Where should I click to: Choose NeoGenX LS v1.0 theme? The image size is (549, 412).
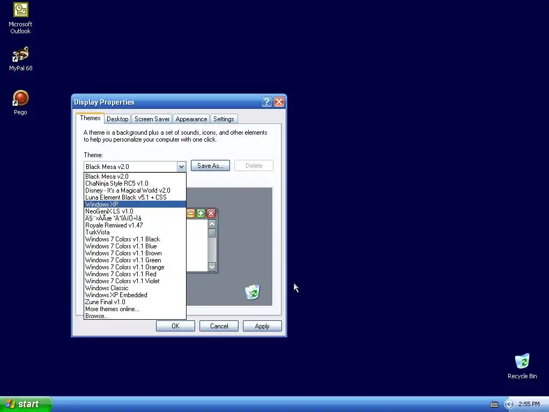[x=135, y=211]
